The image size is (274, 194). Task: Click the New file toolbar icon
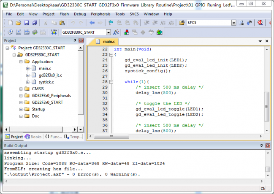coord(10,22)
